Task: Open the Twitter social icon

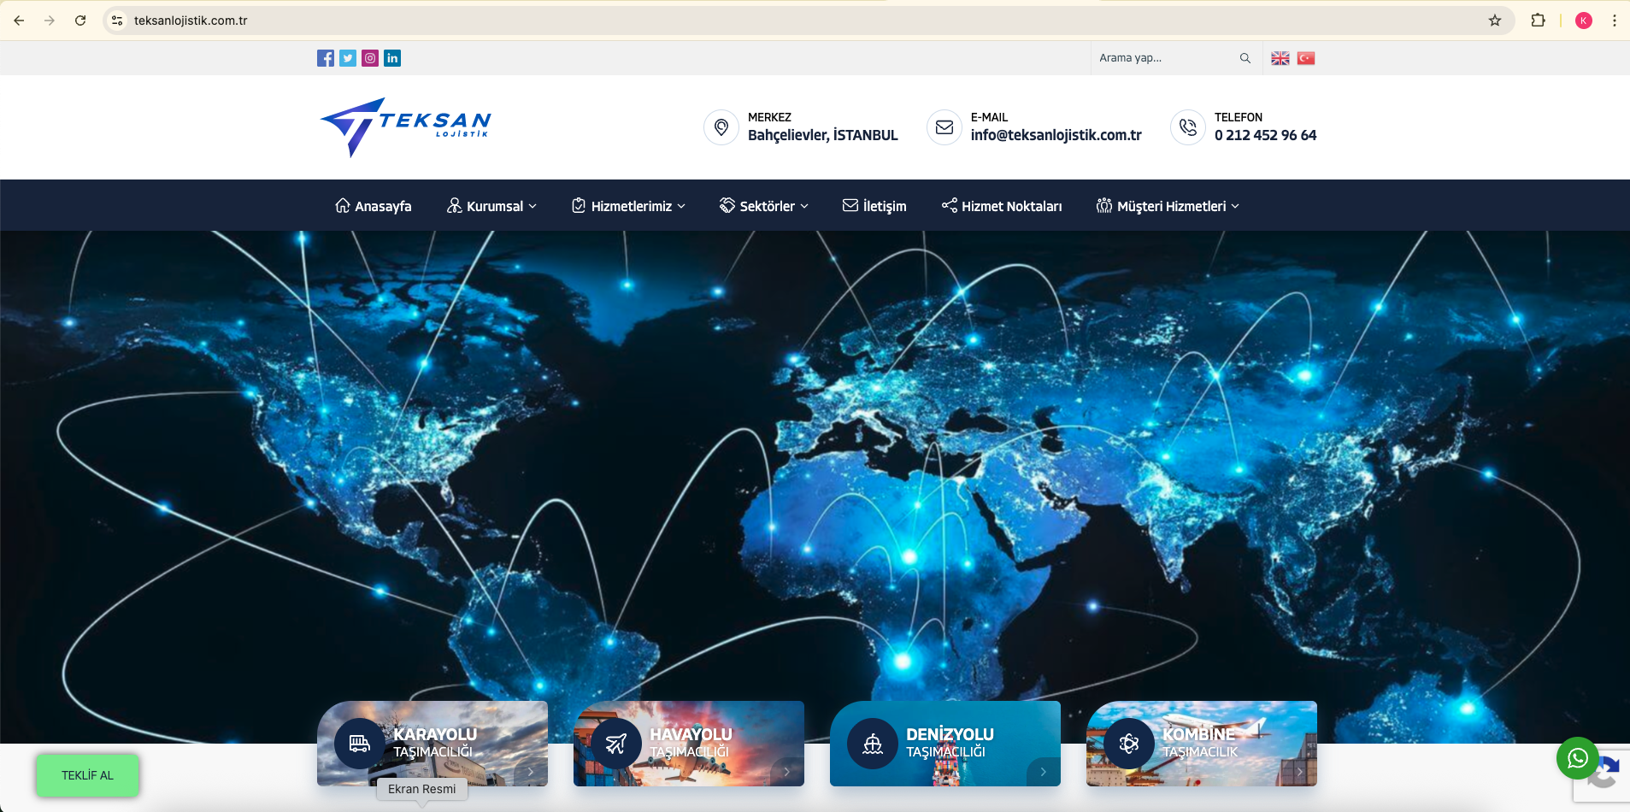Action: point(348,58)
